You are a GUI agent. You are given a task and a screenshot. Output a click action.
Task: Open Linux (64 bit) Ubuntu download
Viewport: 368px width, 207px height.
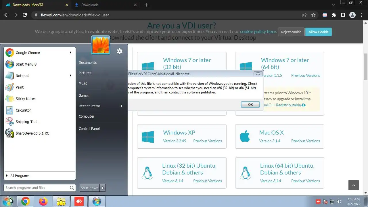click(287, 169)
